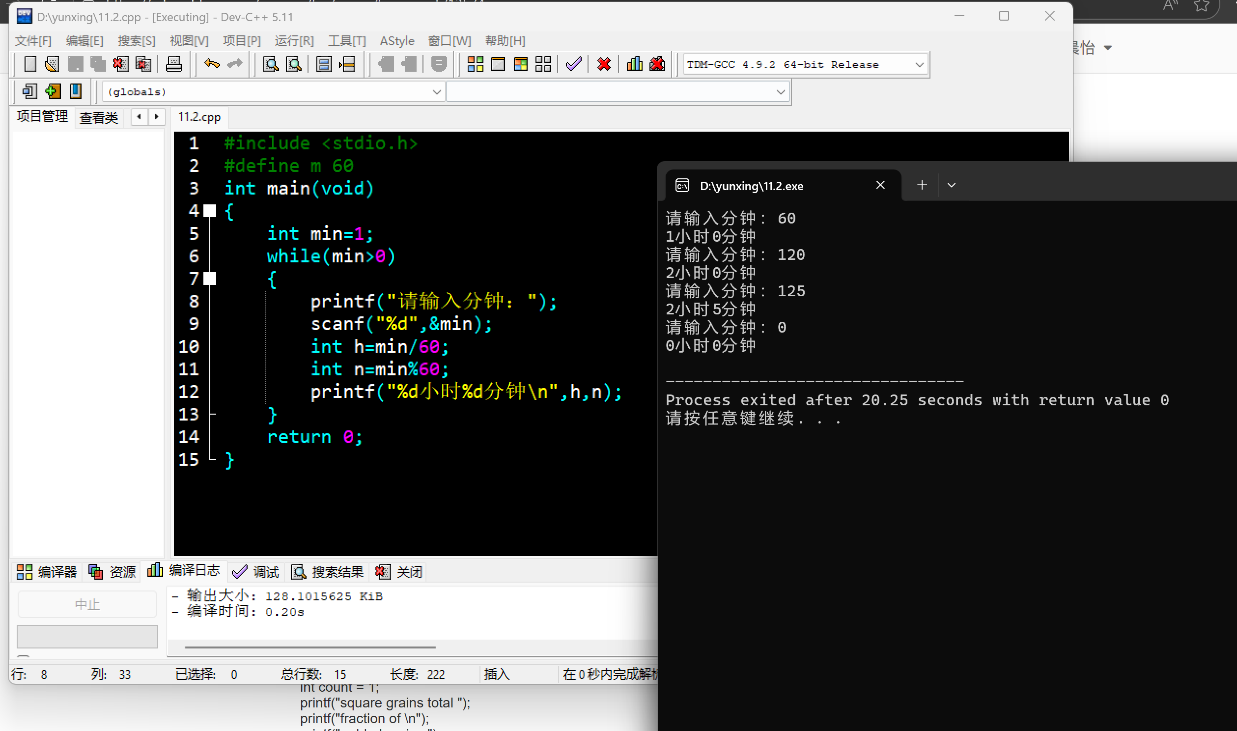The height and width of the screenshot is (731, 1237).
Task: Click the bar chart profile analysis icon
Action: point(634,64)
